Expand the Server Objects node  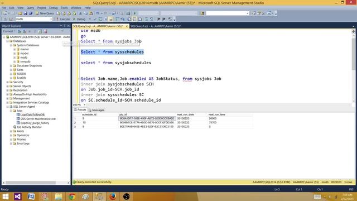pyautogui.click(x=7, y=86)
